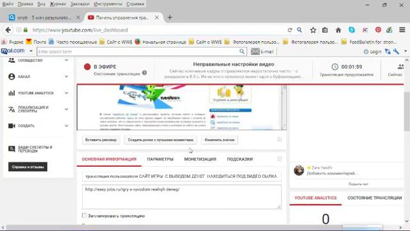Viewport: 410px width, 231px height.
Task: Expand the ЛОКАЛИЗАЦИЯ И СУБТИТРЫ section
Action: click(67, 109)
